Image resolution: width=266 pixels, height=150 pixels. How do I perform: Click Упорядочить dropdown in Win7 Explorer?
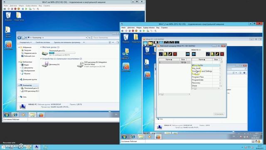click(26, 42)
